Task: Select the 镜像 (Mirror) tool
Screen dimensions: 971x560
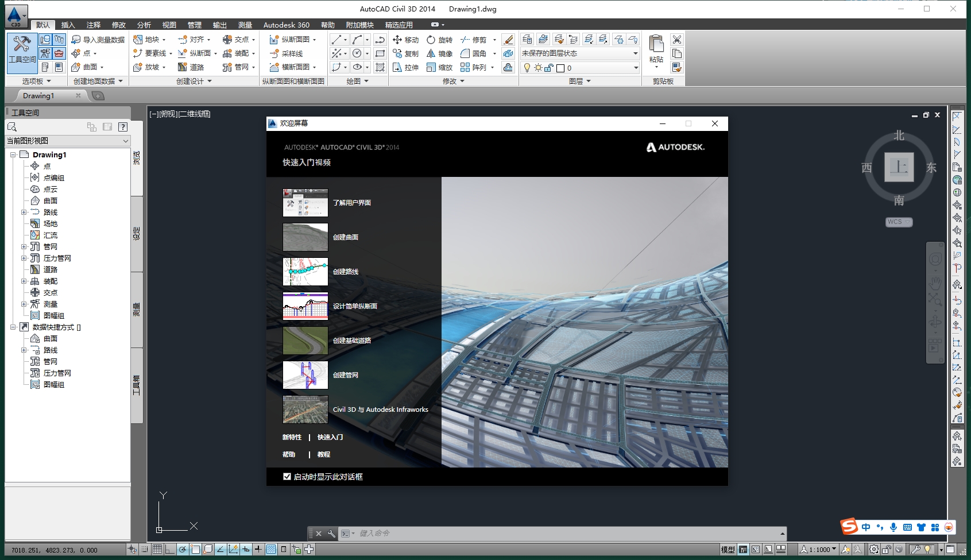Action: pos(439,53)
